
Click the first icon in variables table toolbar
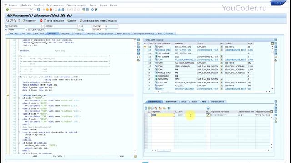pyautogui.click(x=146, y=108)
